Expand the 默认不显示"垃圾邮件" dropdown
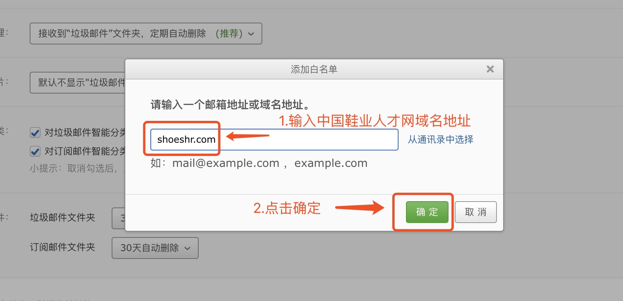 (x=78, y=82)
